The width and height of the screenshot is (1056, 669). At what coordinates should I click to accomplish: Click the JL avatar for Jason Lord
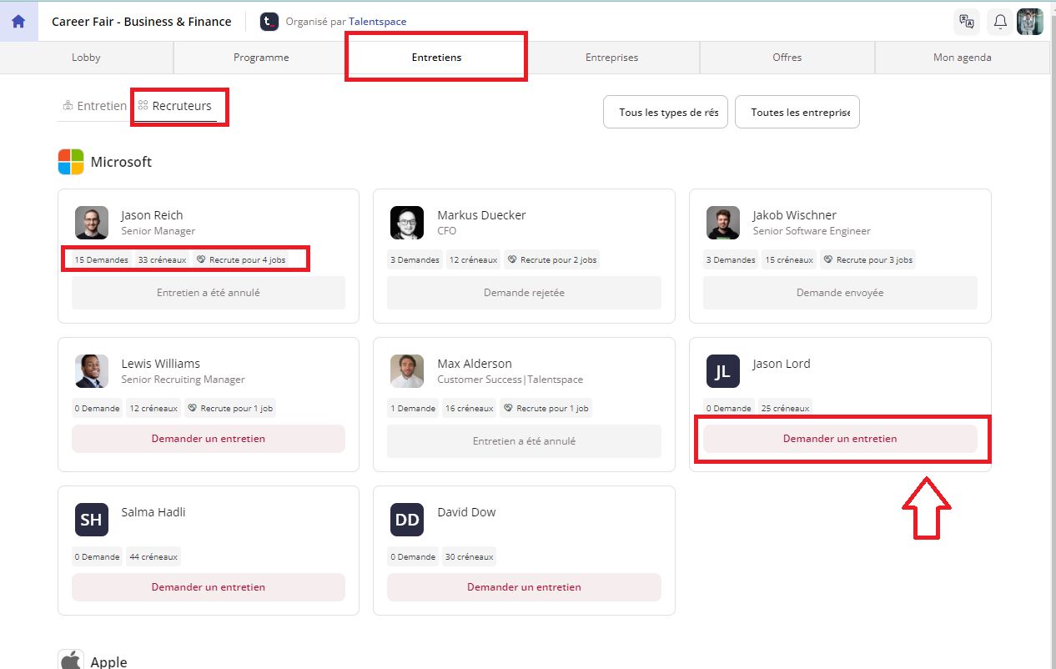point(723,371)
